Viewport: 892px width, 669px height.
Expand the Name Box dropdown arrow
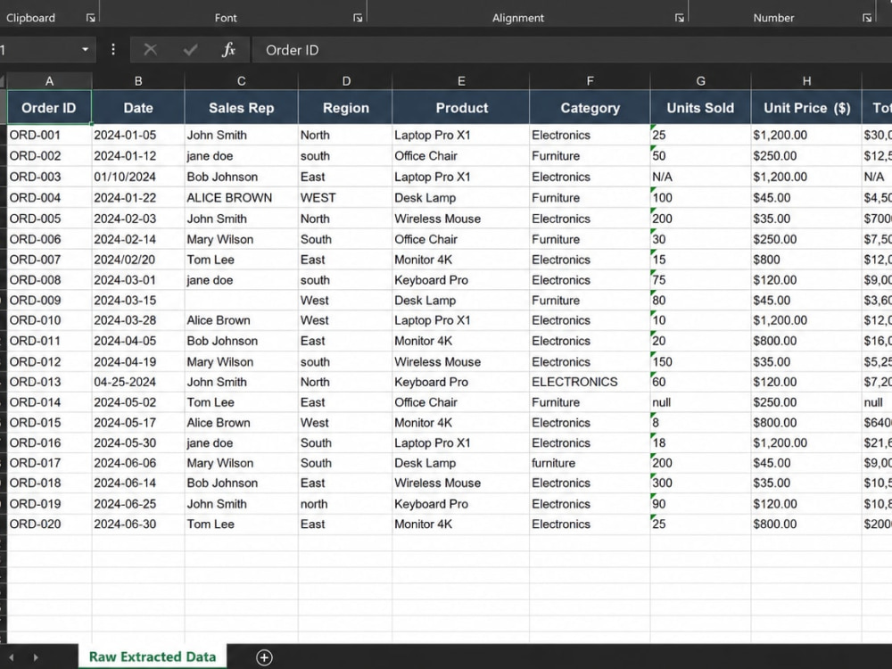tap(86, 50)
